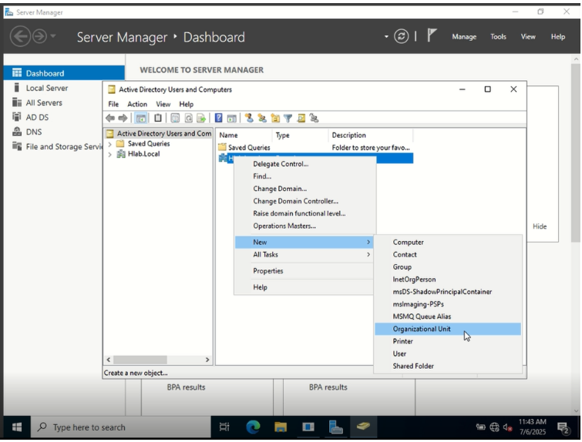The height and width of the screenshot is (442, 582).
Task: Choose Group from the New submenu
Action: click(448, 267)
